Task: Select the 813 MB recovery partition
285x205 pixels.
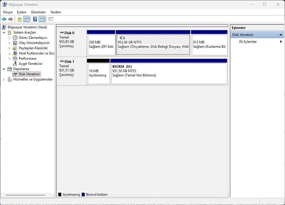Action: point(209,45)
